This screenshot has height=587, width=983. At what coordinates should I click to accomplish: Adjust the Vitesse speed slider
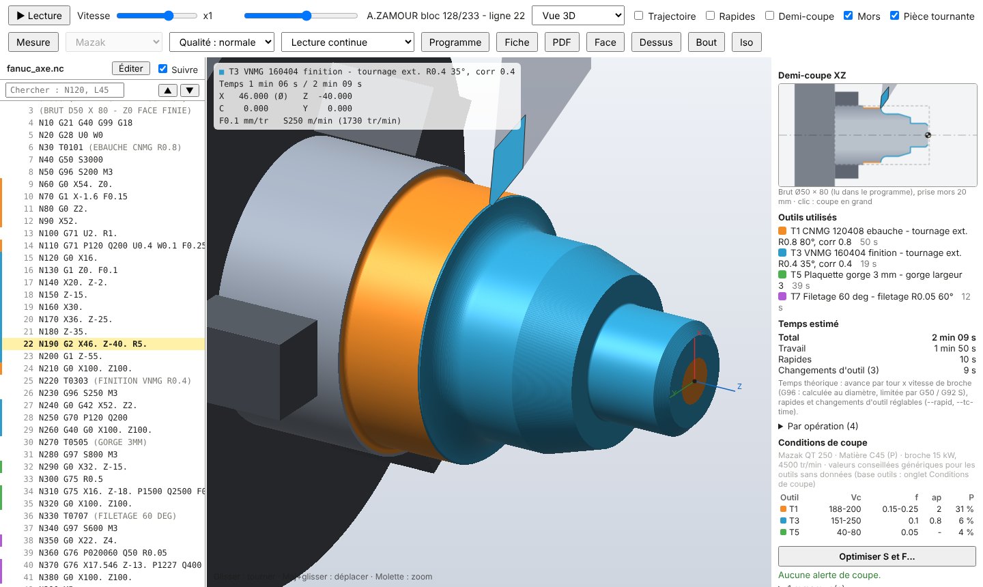157,16
